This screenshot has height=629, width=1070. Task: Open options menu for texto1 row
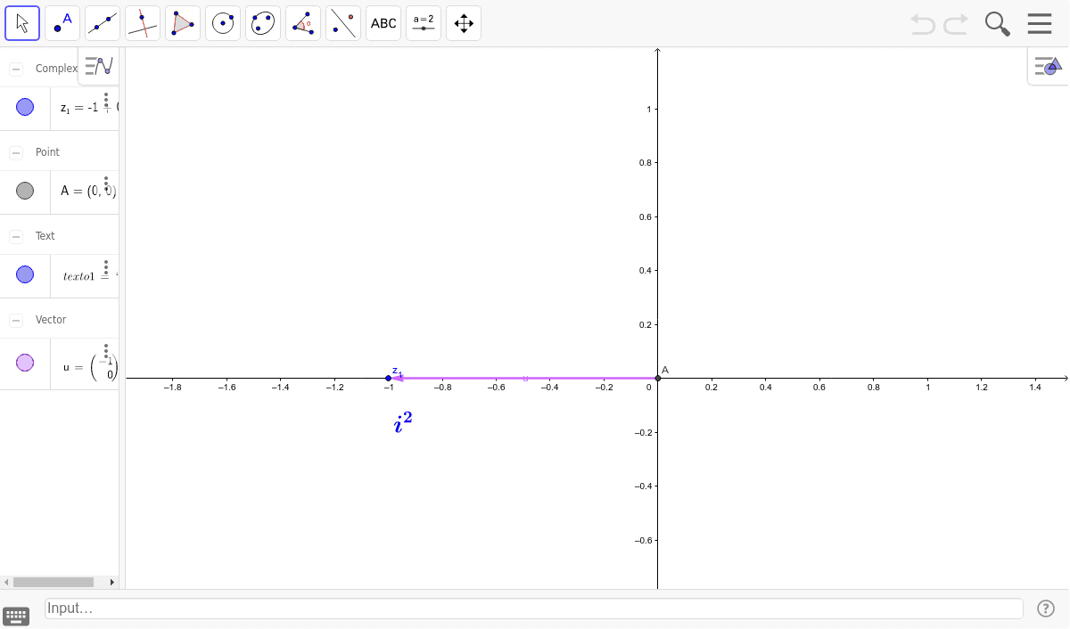pyautogui.click(x=106, y=268)
